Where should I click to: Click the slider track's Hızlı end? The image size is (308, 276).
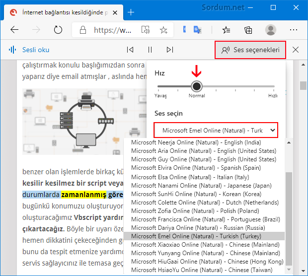click(x=273, y=86)
